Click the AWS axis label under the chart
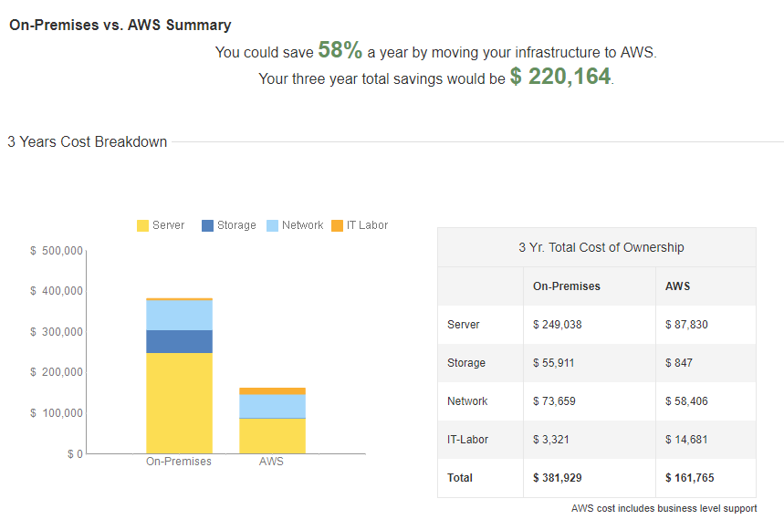The height and width of the screenshot is (530, 784). (x=271, y=462)
